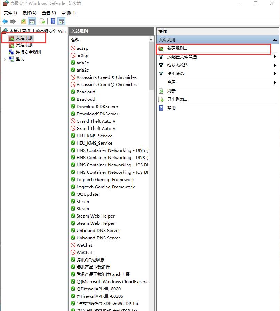Click the funnel icon beside 按状态筛选

161,65
